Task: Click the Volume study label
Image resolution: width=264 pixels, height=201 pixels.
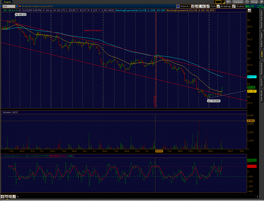Action: click(7, 112)
